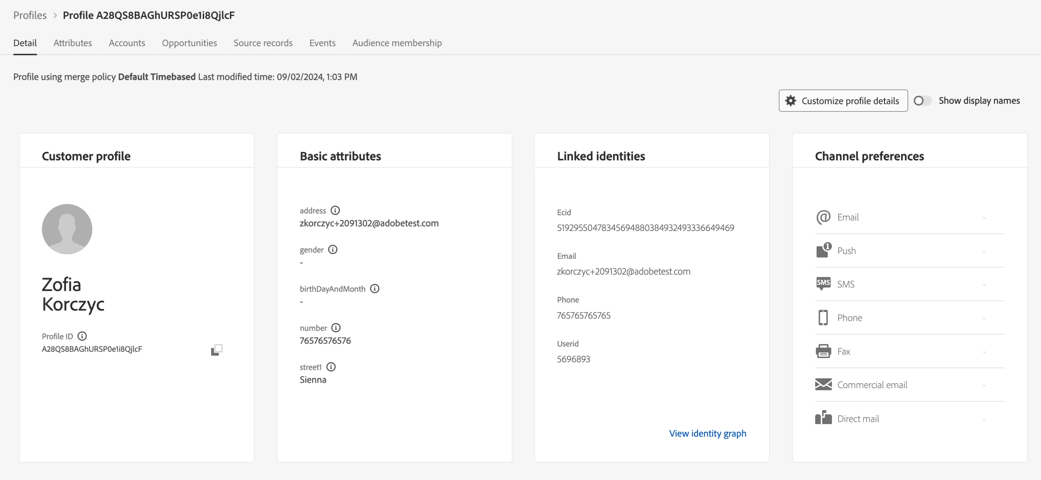Click the Profile ID value A28QS8BAGhURSP0e1i8QjlcF in the Customer profile card
Image resolution: width=1041 pixels, height=480 pixels.
pyautogui.click(x=92, y=349)
